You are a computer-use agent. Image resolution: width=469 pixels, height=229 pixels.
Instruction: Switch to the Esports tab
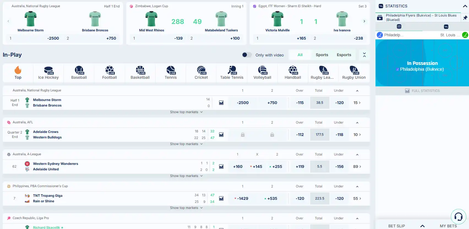pos(344,55)
